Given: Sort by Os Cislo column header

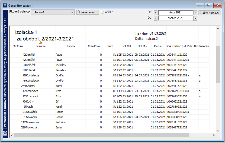Looking at the screenshot, I should click(18, 46).
